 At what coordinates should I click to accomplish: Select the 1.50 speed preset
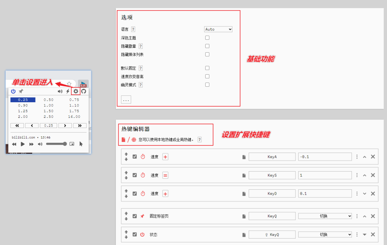point(48,111)
